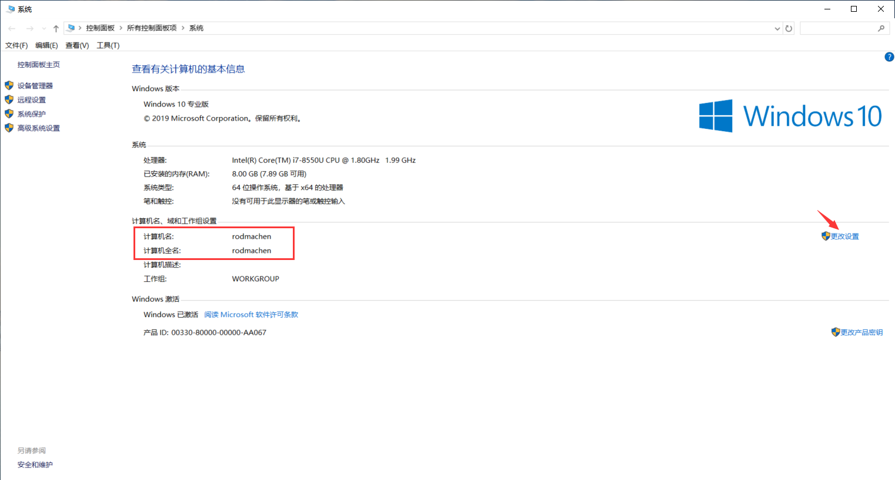Screen dimensions: 895x480
Task: Click 更改产品密钥 link
Action: pyautogui.click(x=862, y=332)
